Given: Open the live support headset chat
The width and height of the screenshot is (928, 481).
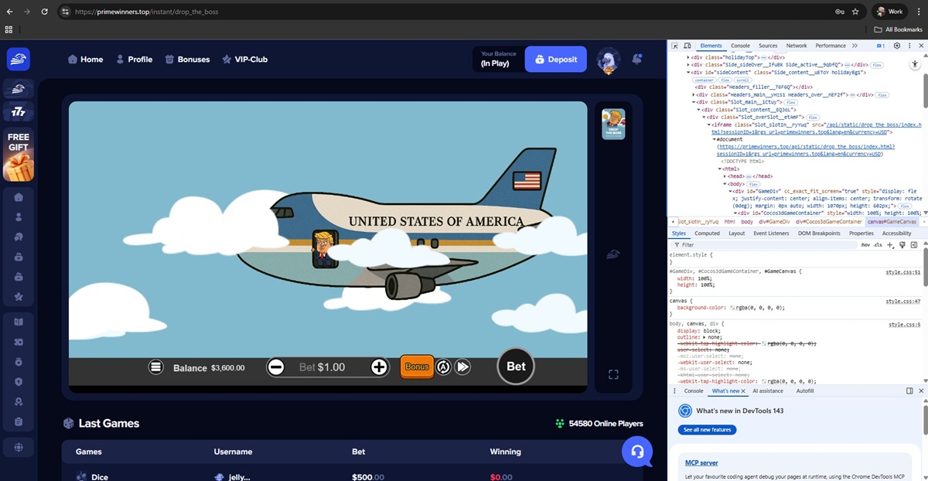Looking at the screenshot, I should click(637, 452).
